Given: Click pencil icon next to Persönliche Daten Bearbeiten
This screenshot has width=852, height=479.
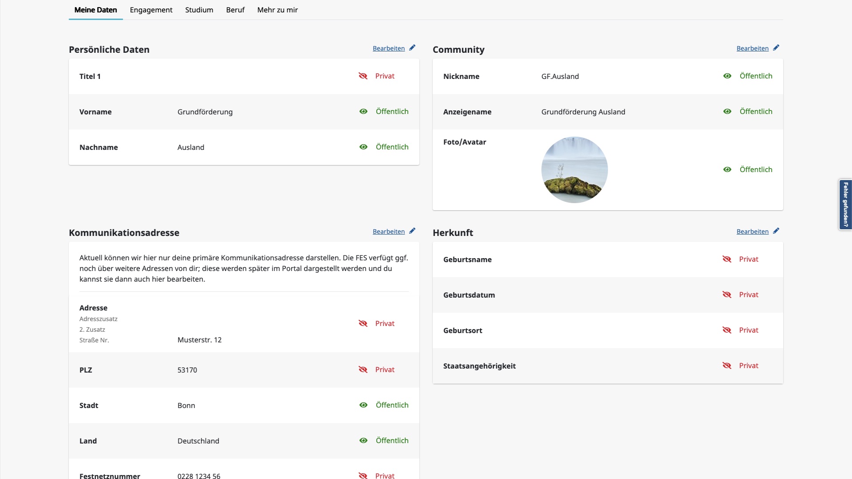Looking at the screenshot, I should [412, 48].
